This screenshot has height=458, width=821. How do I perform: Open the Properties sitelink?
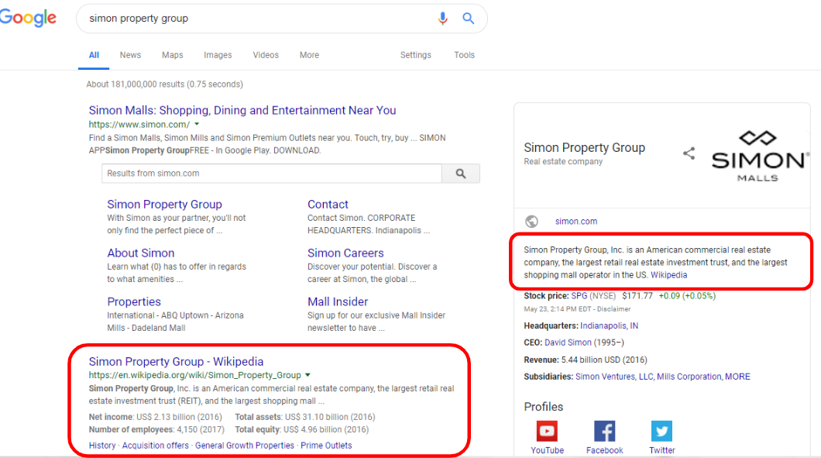click(134, 301)
